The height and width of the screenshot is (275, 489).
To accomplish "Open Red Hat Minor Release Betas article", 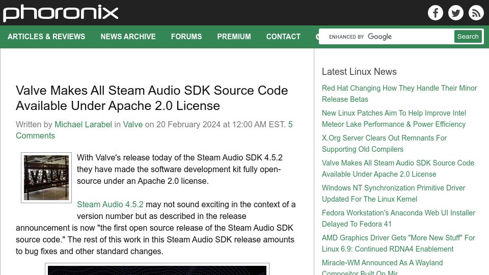I will click(399, 94).
